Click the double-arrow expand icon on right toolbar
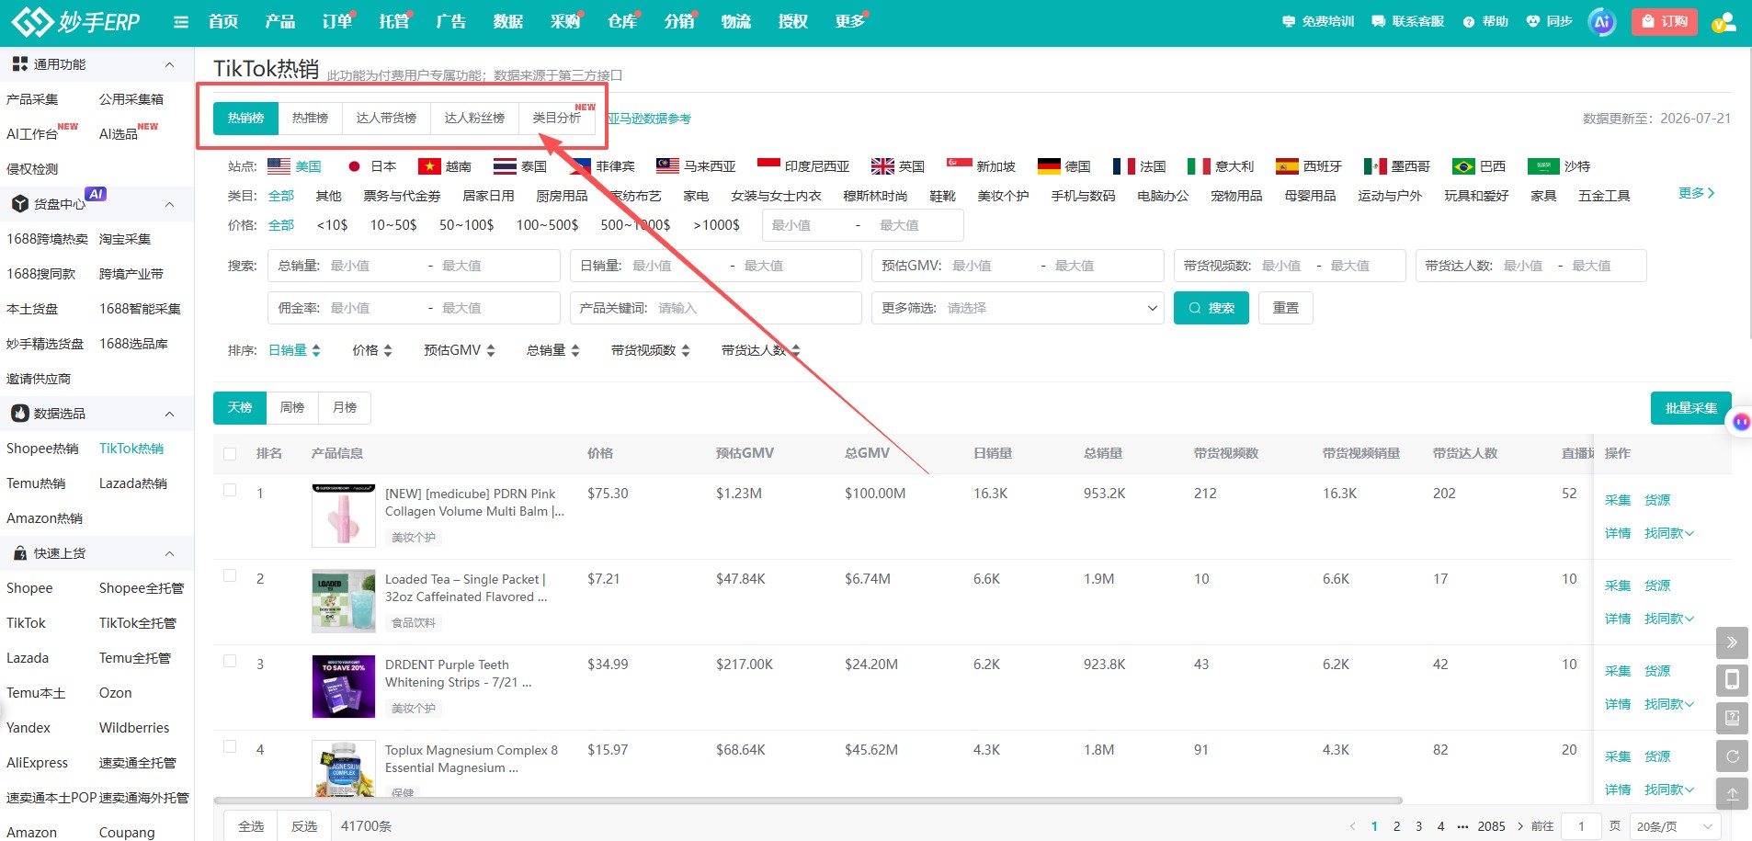 tap(1732, 642)
